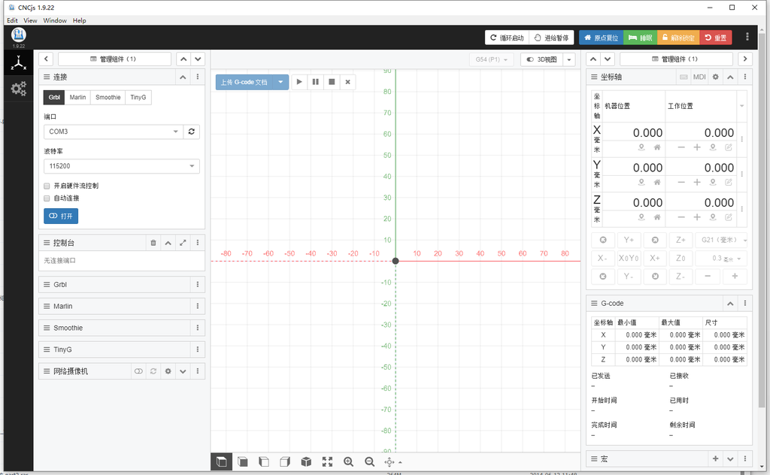
Task: Collapse the G-code widget
Action: [x=730, y=303]
